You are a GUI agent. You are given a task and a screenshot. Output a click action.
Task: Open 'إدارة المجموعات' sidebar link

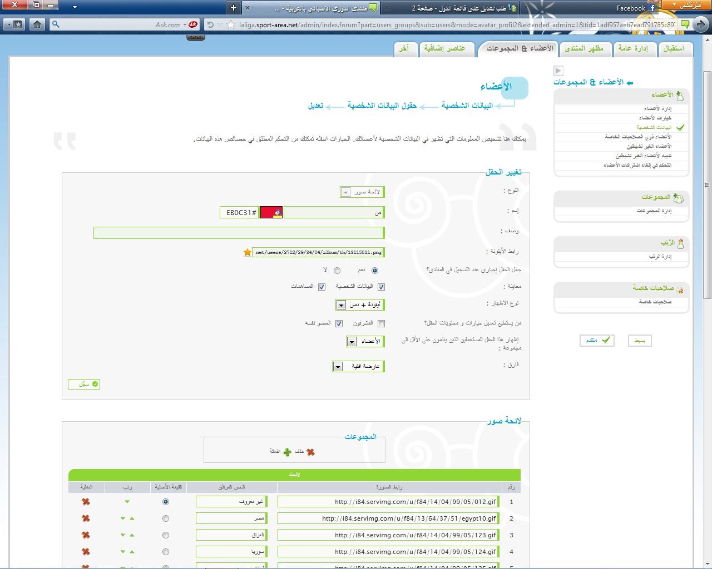[654, 211]
